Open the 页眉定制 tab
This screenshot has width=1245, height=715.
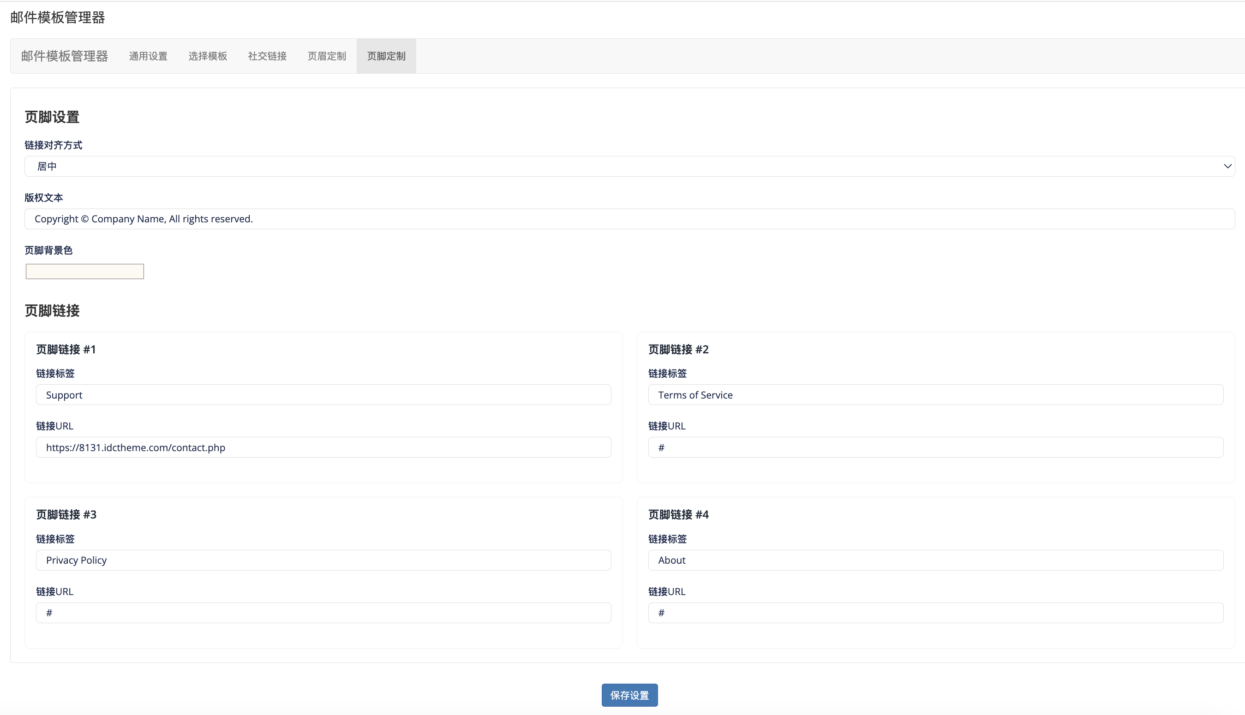point(327,56)
